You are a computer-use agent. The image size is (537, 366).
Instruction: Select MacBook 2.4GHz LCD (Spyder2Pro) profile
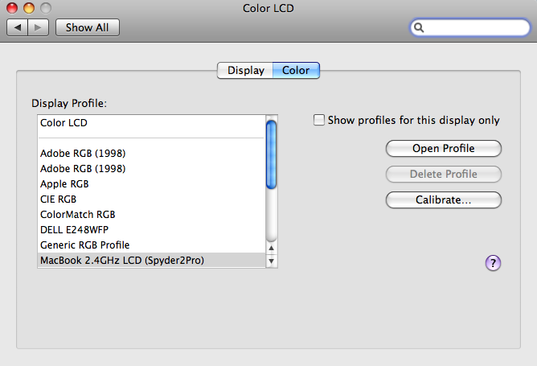pyautogui.click(x=151, y=261)
